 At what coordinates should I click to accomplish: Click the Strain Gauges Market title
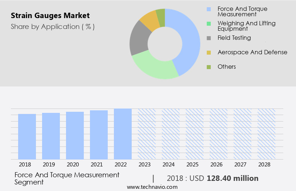point(50,16)
